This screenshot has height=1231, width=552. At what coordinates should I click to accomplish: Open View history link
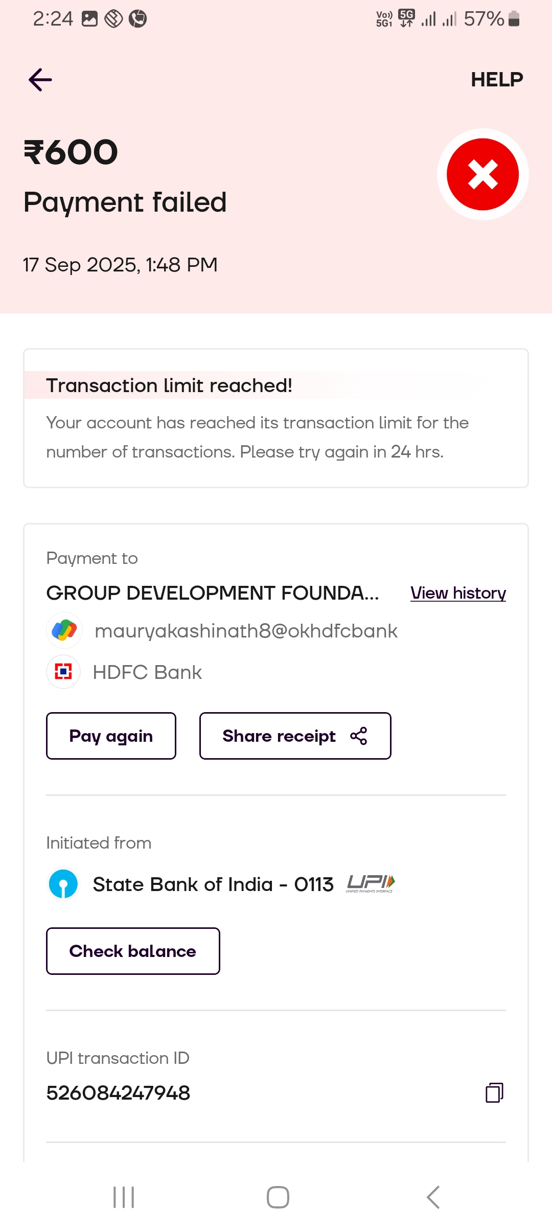[x=458, y=593]
